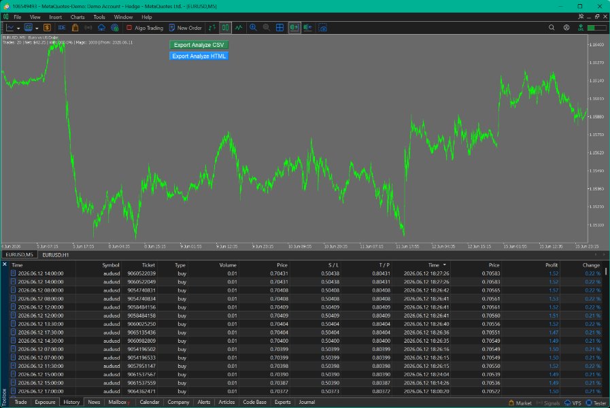Expand the profiles dropdown arrow

[x=37, y=28]
